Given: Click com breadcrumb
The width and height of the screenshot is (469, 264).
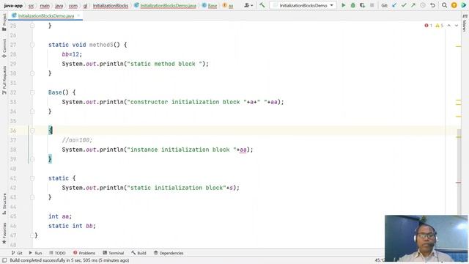Looking at the screenshot, I should click(x=73, y=6).
